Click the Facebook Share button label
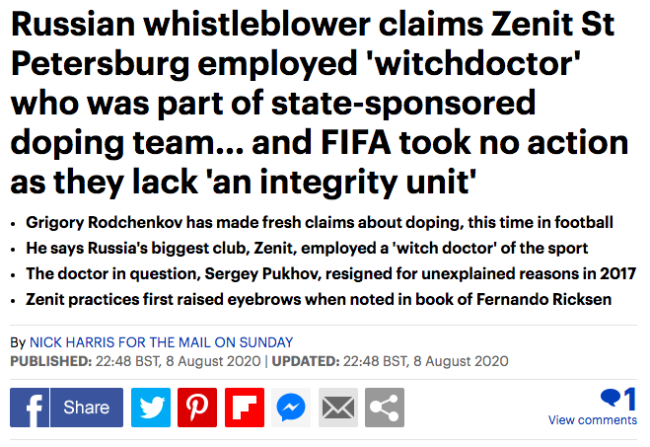 coord(87,408)
